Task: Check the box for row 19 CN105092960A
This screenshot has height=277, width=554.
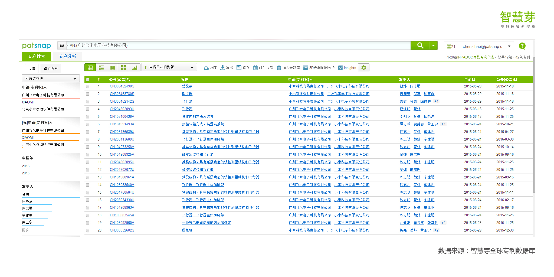Action: click(88, 223)
